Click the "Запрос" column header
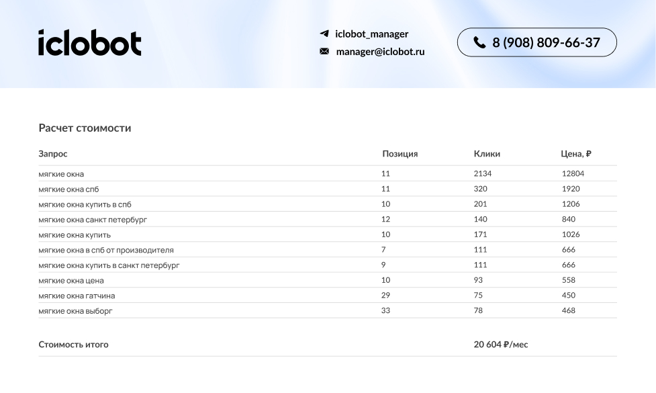656x393 pixels. pyautogui.click(x=53, y=154)
